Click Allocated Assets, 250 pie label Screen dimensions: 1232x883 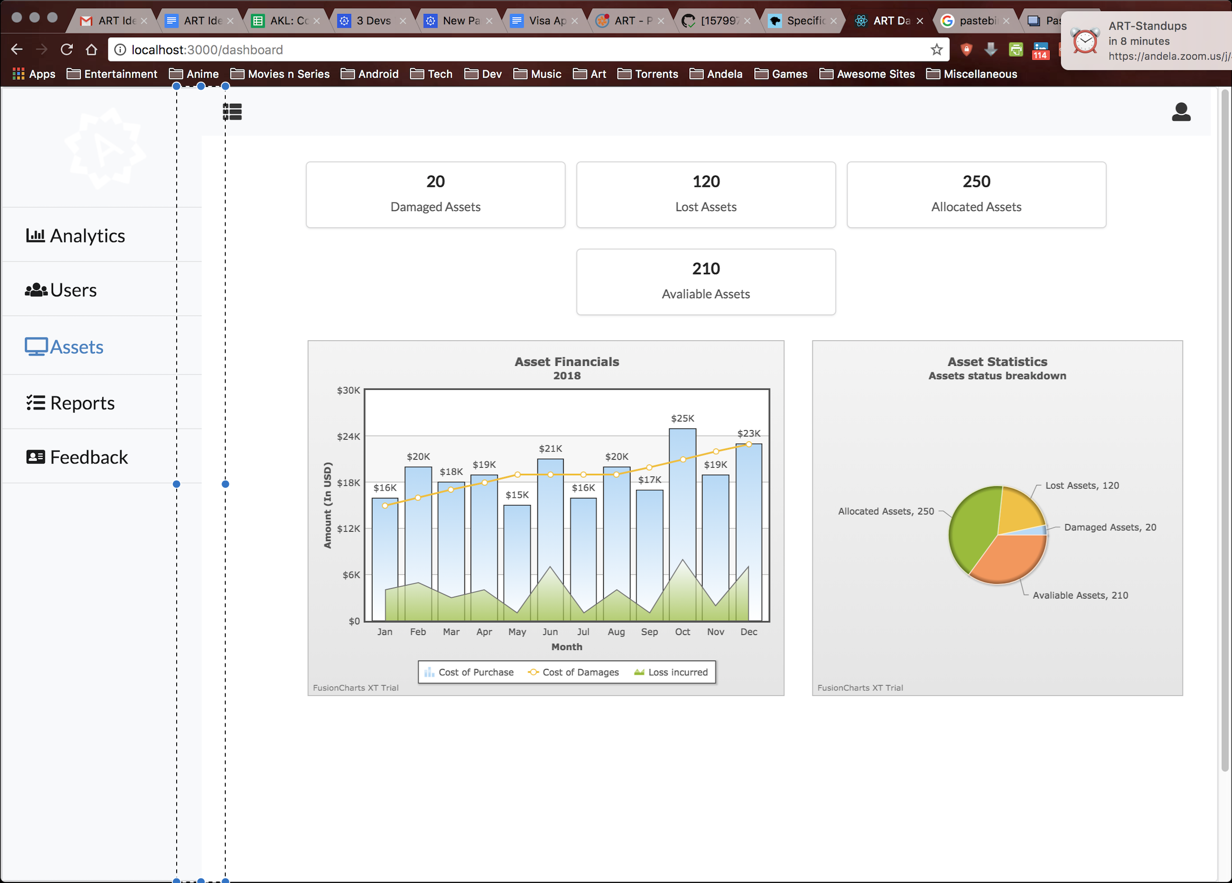tap(886, 511)
